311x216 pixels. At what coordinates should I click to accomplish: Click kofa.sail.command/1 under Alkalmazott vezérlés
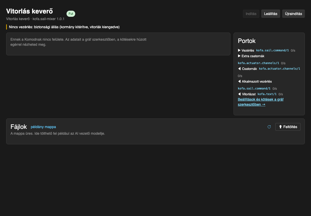pyautogui.click(x=254, y=88)
